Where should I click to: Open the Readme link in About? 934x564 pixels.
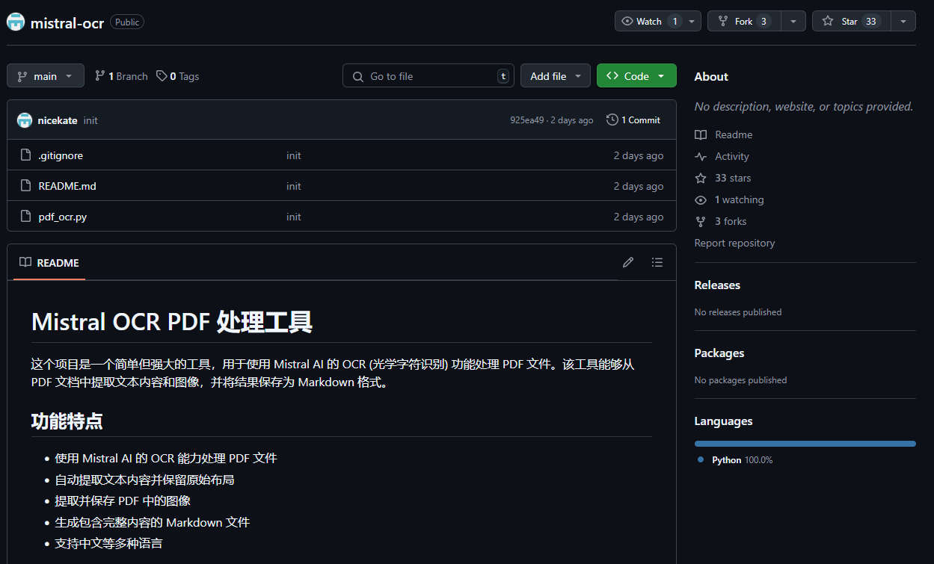pyautogui.click(x=724, y=134)
